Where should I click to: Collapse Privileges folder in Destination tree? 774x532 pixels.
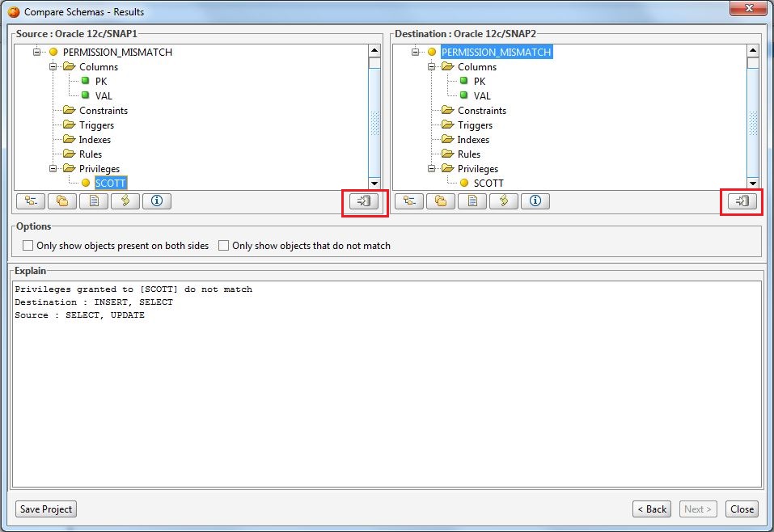tap(431, 168)
